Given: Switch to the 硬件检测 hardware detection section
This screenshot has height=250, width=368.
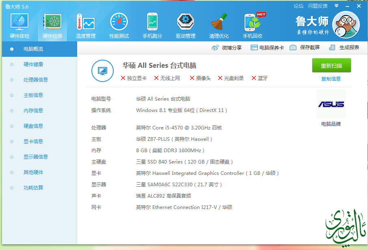Looking at the screenshot, I should [52, 26].
